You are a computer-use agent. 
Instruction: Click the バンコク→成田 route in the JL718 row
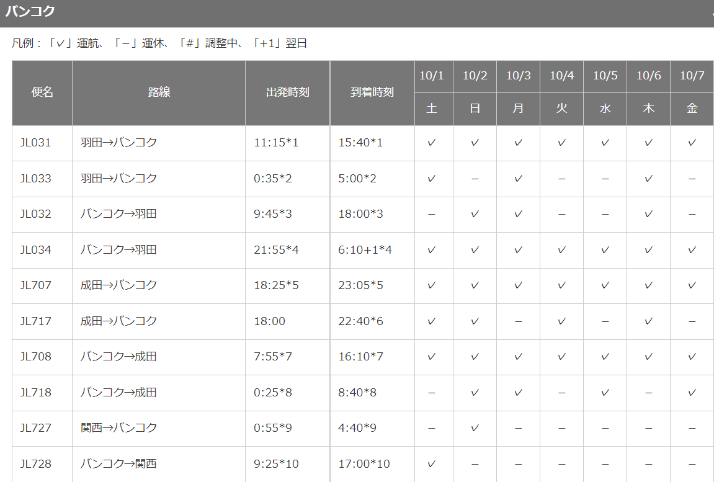coord(119,392)
